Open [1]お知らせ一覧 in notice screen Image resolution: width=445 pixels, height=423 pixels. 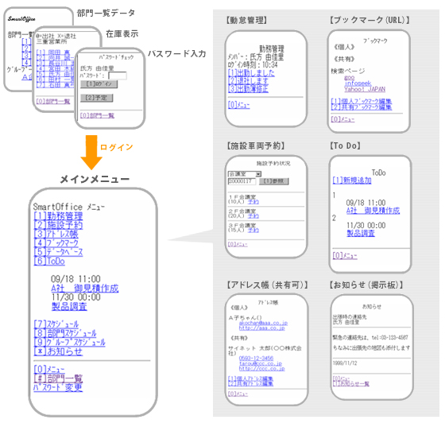pyautogui.click(x=351, y=384)
